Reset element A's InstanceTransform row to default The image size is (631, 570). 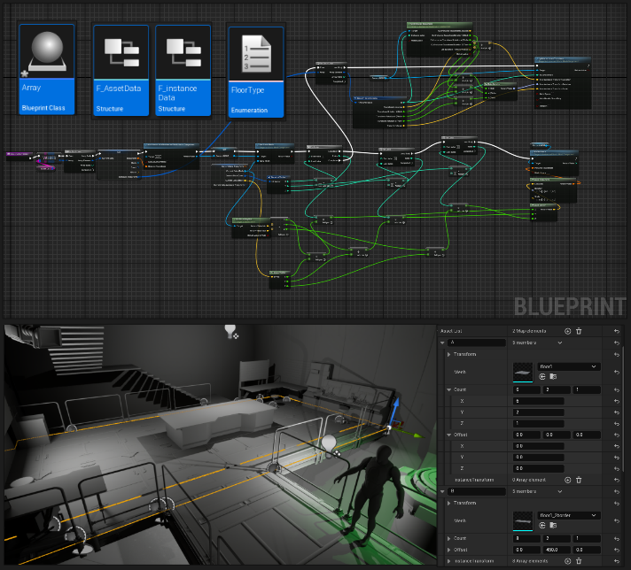pos(617,480)
